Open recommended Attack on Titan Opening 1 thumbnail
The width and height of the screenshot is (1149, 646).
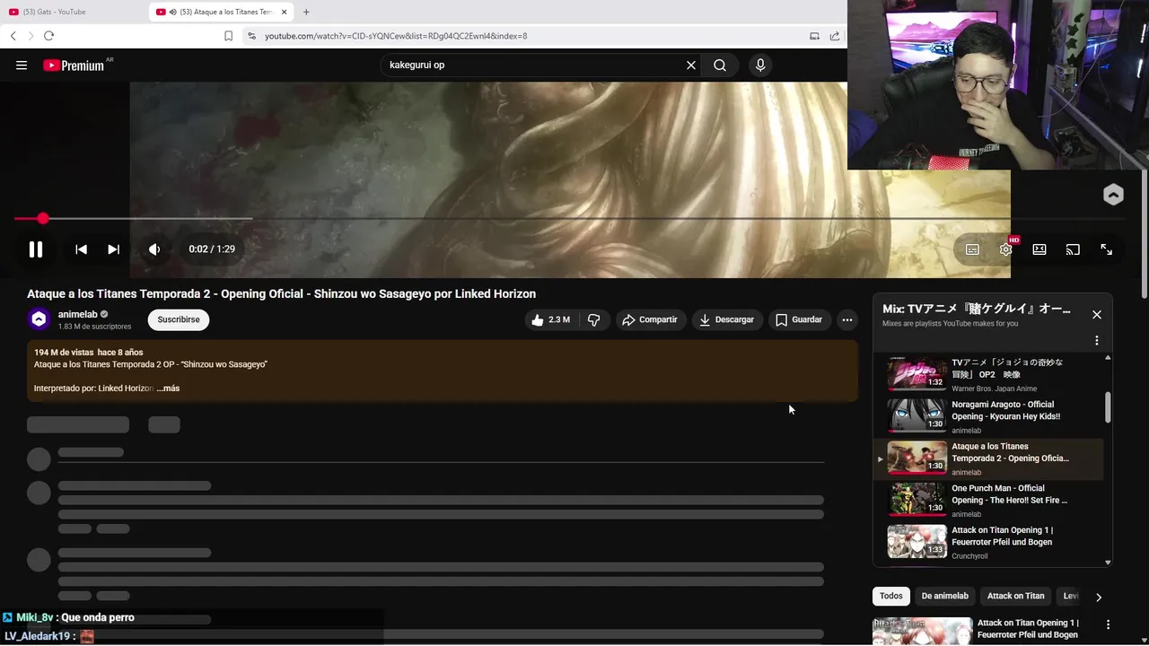922,632
